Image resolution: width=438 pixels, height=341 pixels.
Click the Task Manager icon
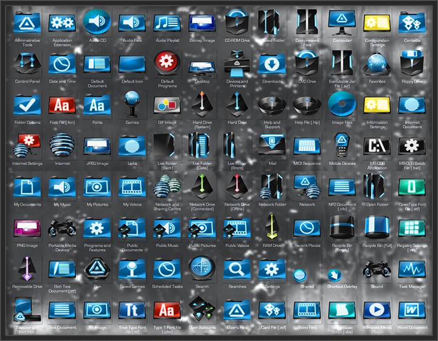pyautogui.click(x=412, y=269)
